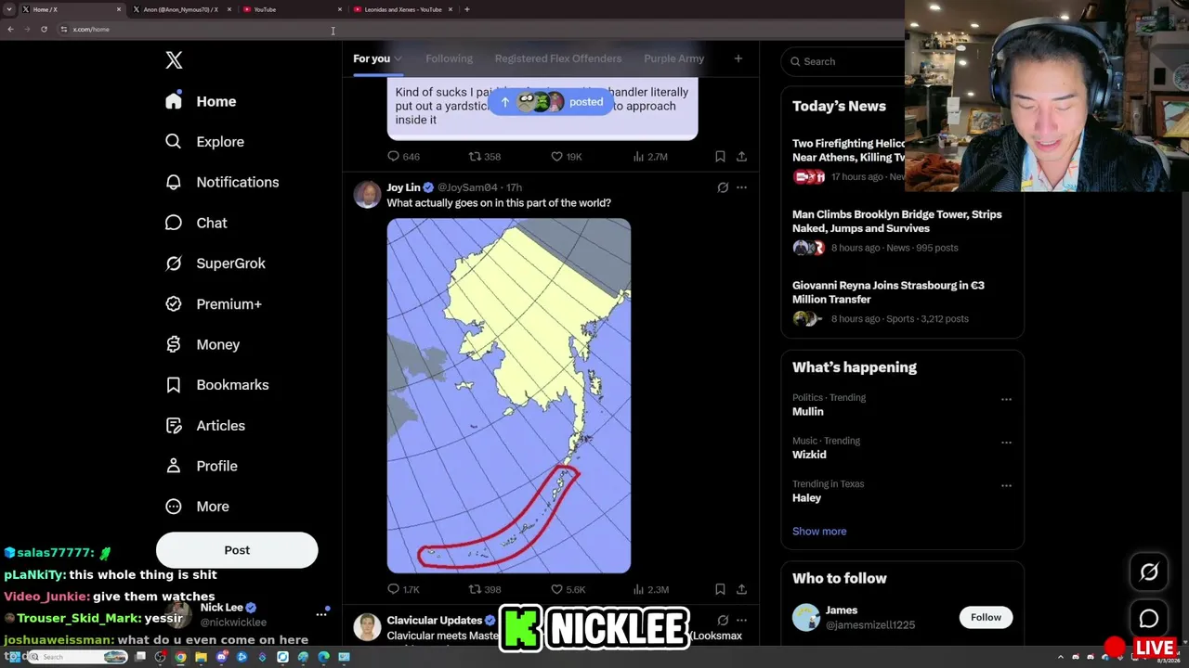Click Show more under What's happening
The width and height of the screenshot is (1189, 668).
pos(819,532)
